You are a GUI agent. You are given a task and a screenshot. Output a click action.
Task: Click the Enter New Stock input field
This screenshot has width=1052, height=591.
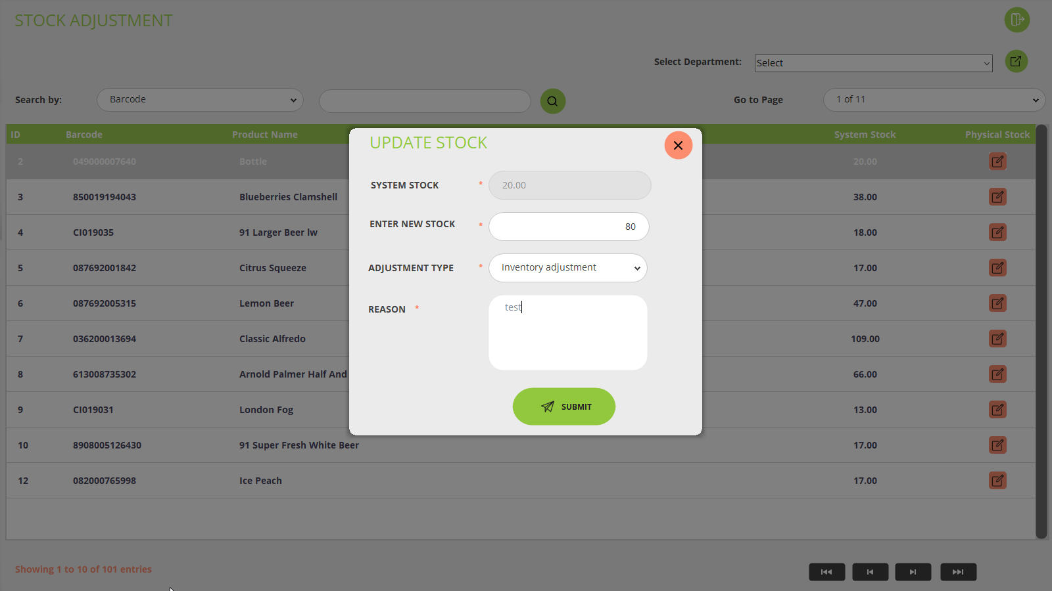[568, 227]
